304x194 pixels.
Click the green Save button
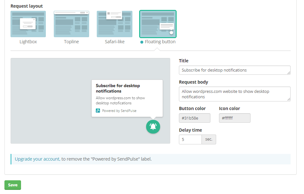(13, 185)
